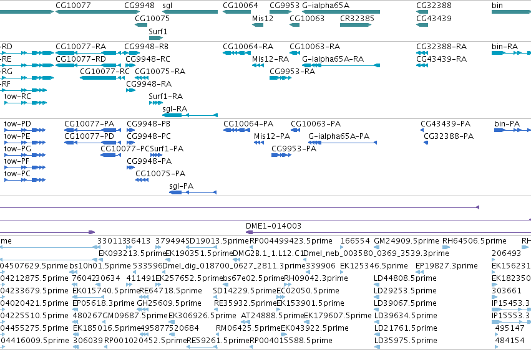Screen dimensions: 531x350
Task: Click EST EP19827.3prime
Action: pos(446,266)
